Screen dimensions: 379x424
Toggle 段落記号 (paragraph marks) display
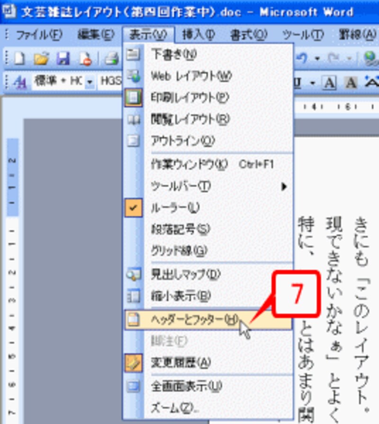pos(180,229)
